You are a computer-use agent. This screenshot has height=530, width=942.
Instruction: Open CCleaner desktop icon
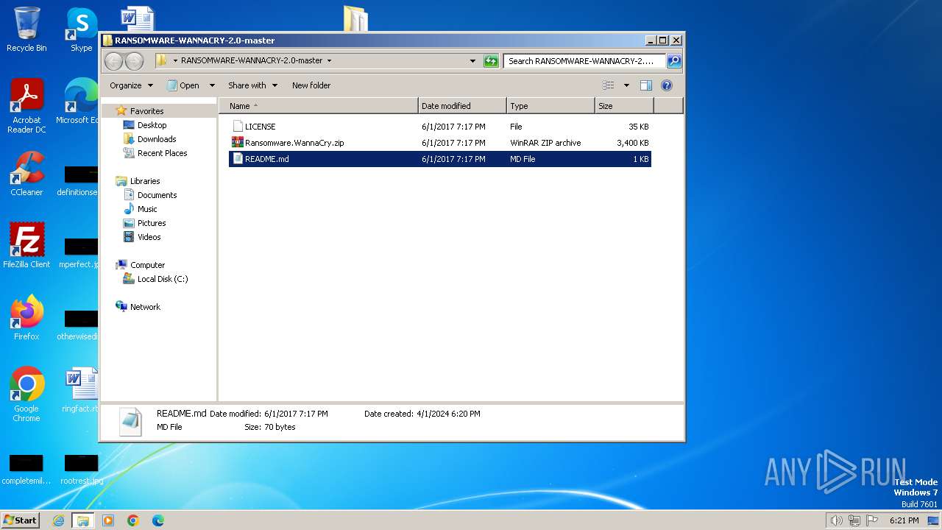click(x=26, y=174)
